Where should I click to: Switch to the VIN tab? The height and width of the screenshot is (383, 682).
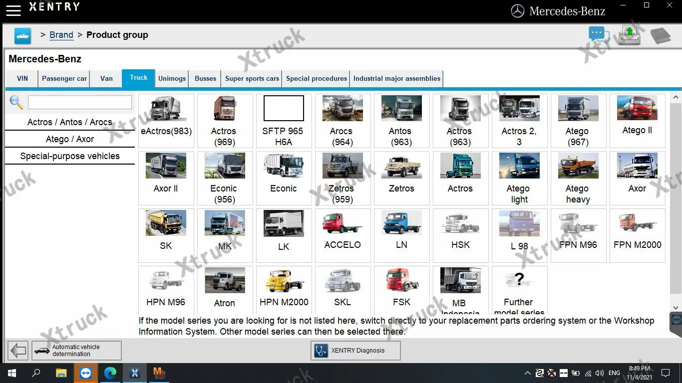tap(22, 79)
